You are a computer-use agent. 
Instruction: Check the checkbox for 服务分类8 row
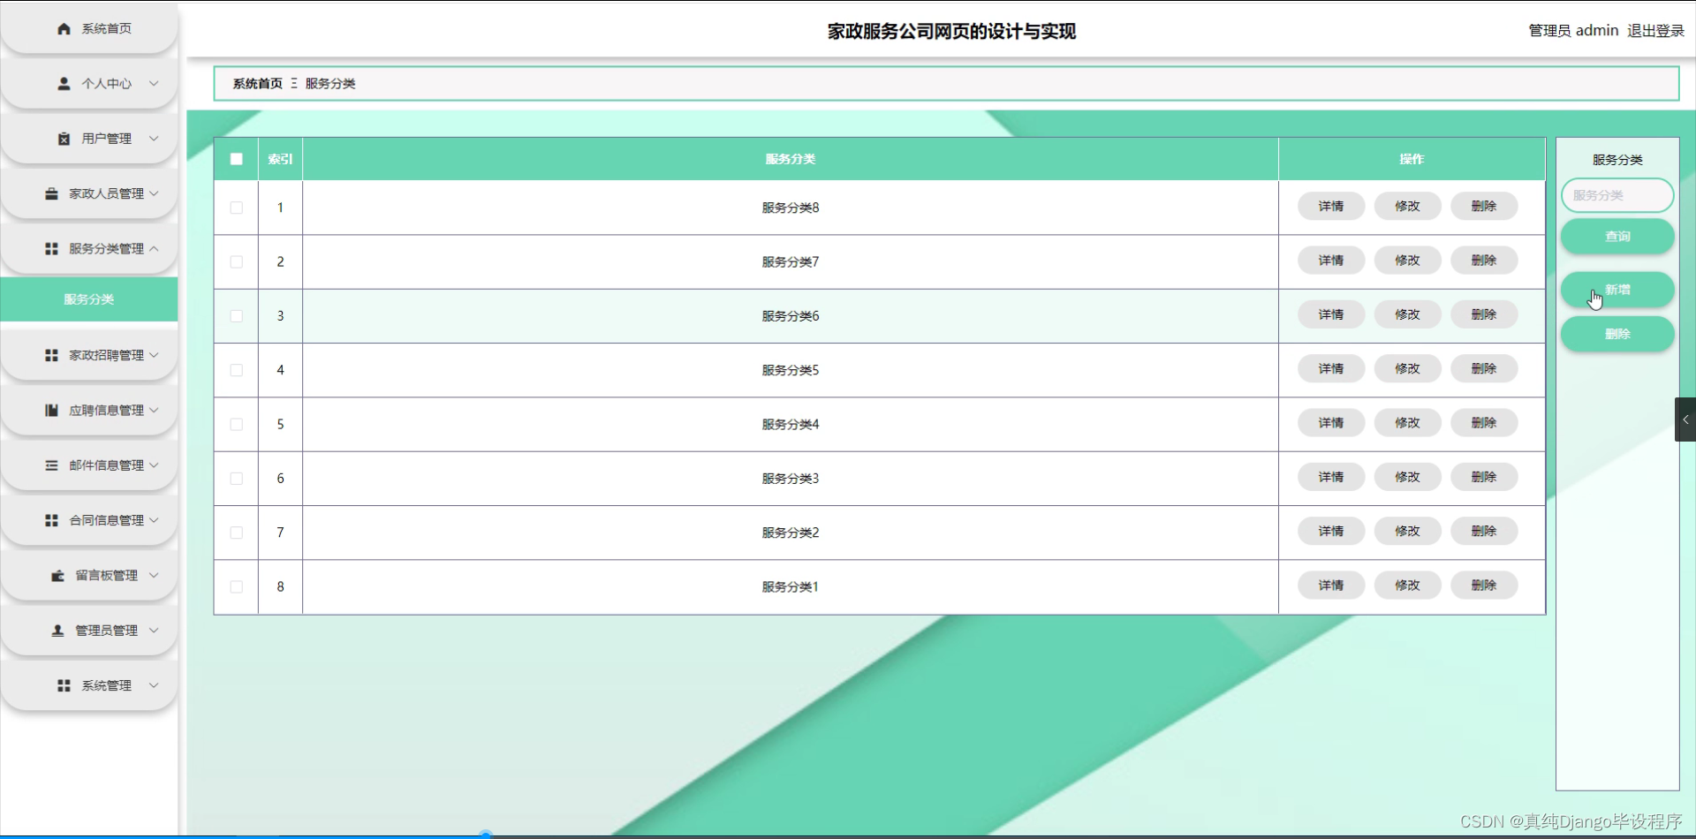coord(236,208)
